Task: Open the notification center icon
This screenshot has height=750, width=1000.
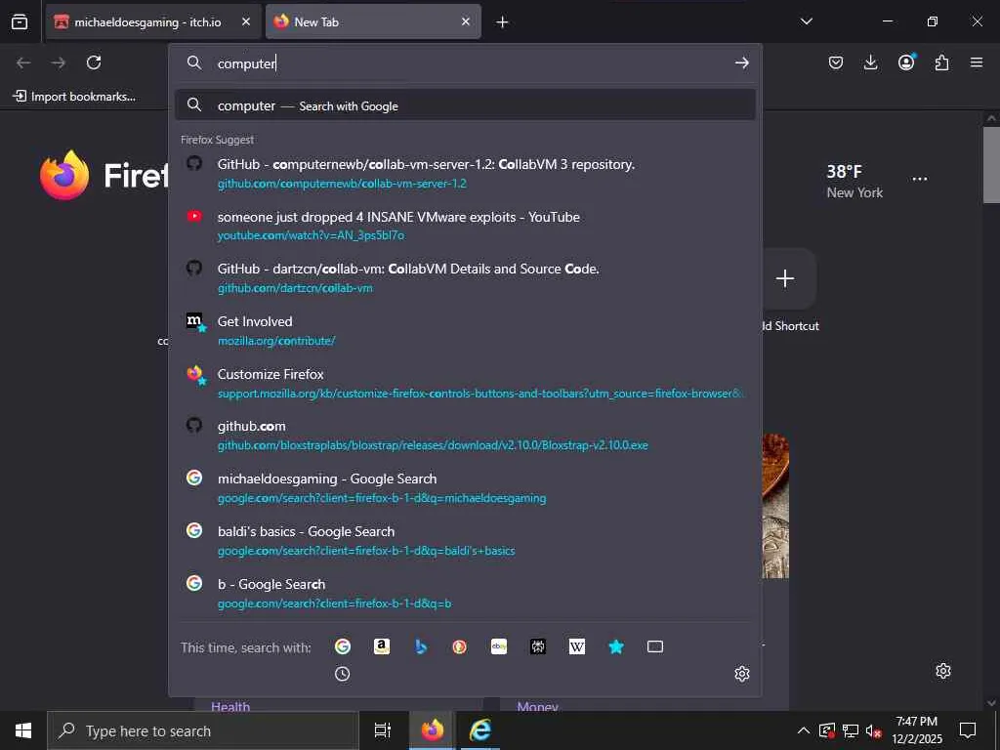Action: coord(968,730)
